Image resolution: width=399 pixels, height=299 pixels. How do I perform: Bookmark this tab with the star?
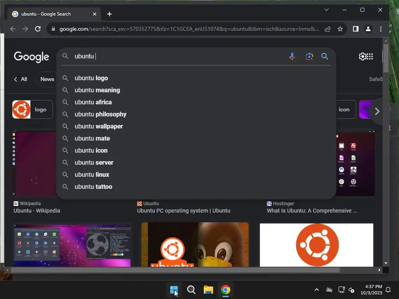[340, 29]
